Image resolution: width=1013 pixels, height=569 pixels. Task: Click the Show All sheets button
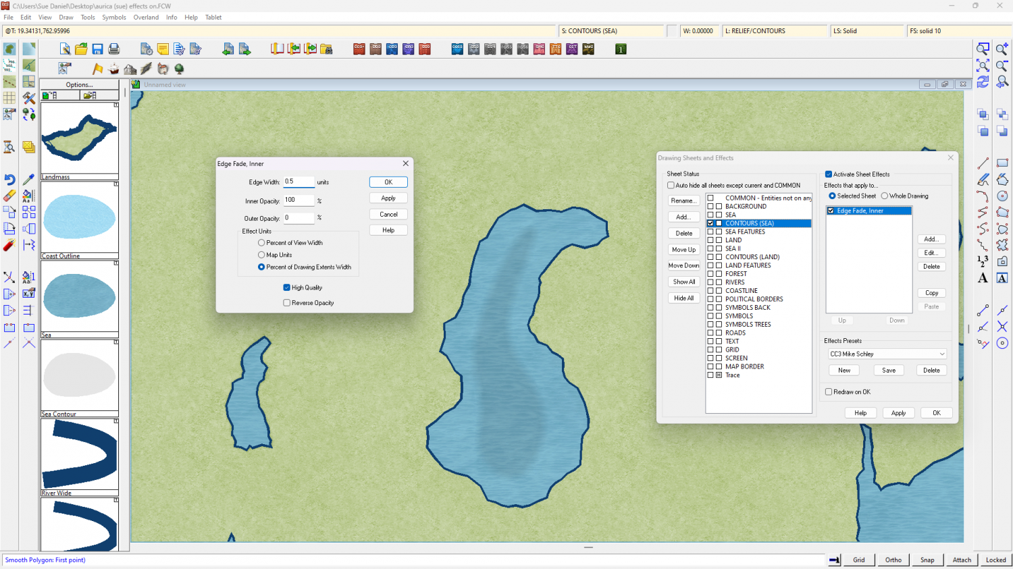(683, 282)
